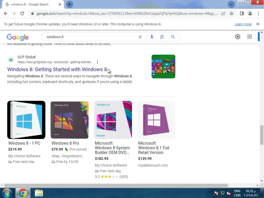Open Microsoft Windows 8 System Builder title
The height and width of the screenshot is (198, 264).
pos(112,148)
